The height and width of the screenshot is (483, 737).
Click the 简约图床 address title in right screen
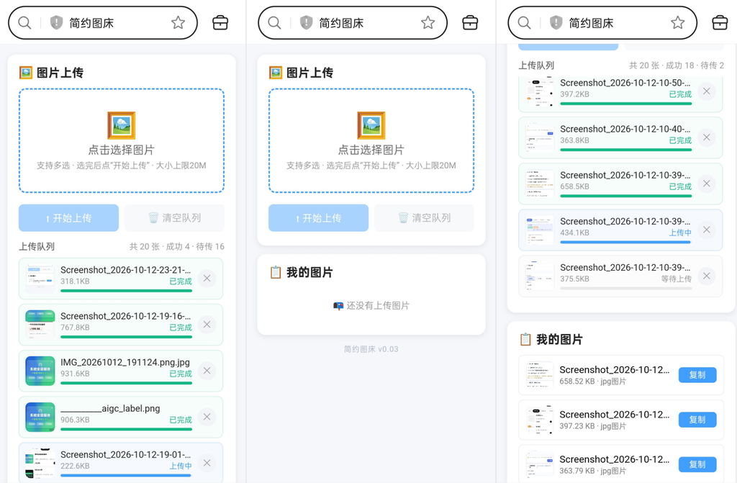592,23
